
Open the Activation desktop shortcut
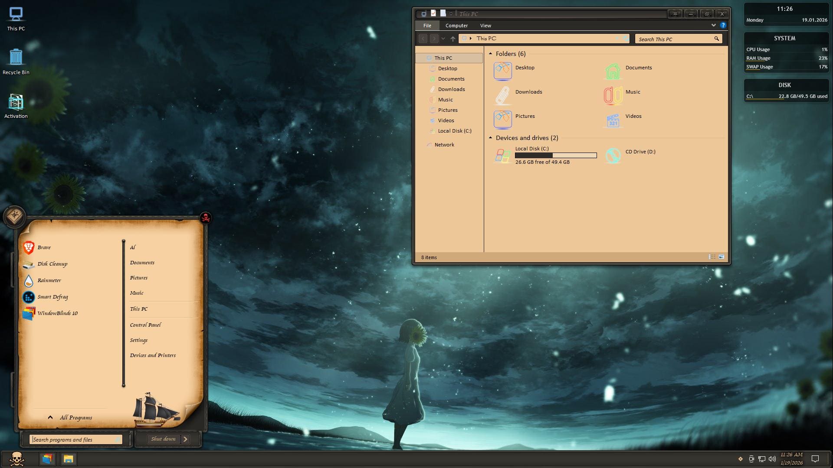click(x=16, y=106)
